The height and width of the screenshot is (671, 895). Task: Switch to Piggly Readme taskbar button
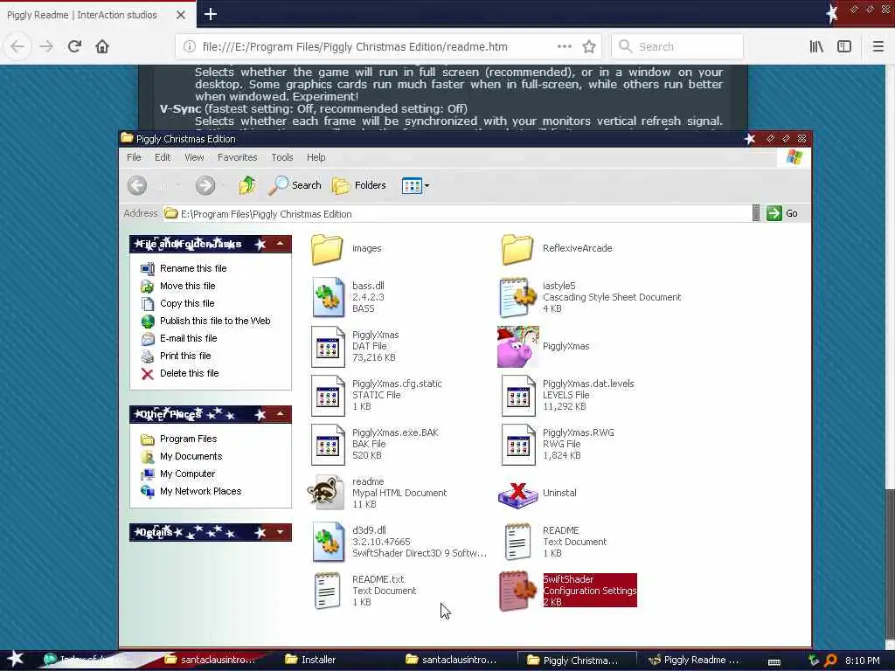(x=695, y=660)
